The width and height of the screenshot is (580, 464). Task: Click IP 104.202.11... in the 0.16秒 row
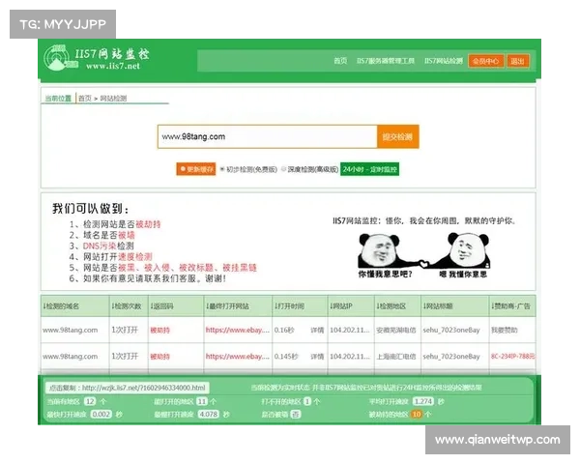tap(350, 330)
